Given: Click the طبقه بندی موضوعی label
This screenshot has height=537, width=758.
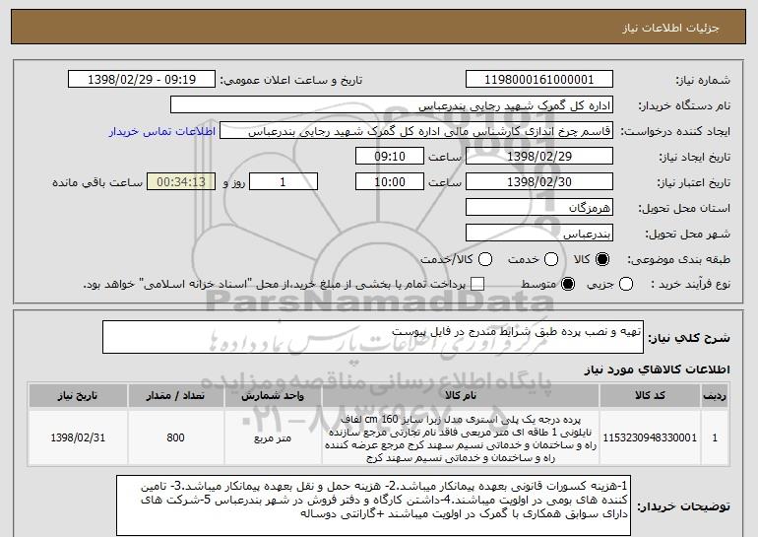Looking at the screenshot, I should (678, 259).
